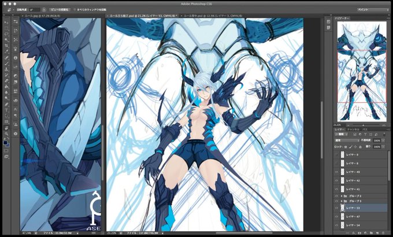Expand the グループ 2 group
The image size is (393, 237).
pyautogui.click(x=342, y=196)
